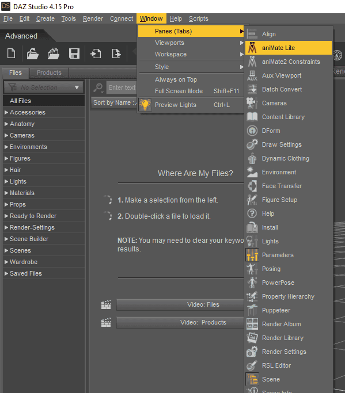Select the Scene Builder category

point(44,239)
